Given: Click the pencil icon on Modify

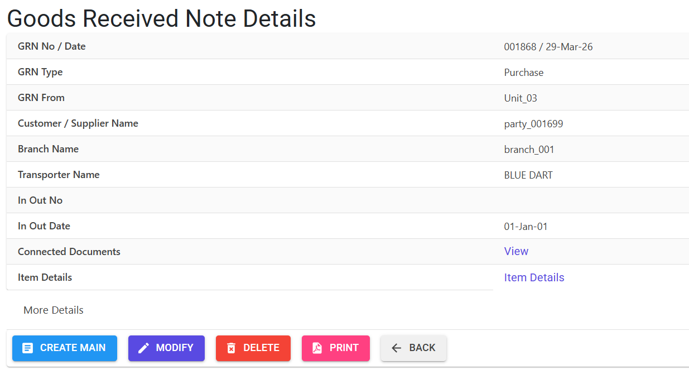Looking at the screenshot, I should 143,348.
